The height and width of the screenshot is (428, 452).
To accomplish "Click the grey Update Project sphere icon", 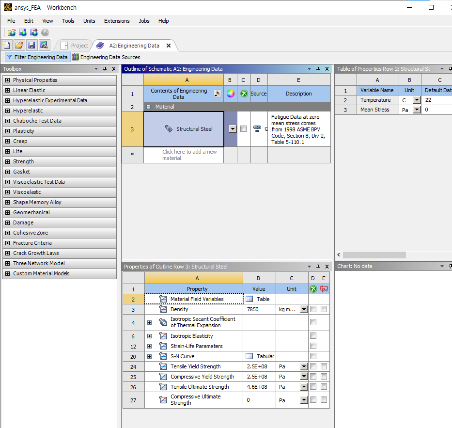I will coord(45,32).
